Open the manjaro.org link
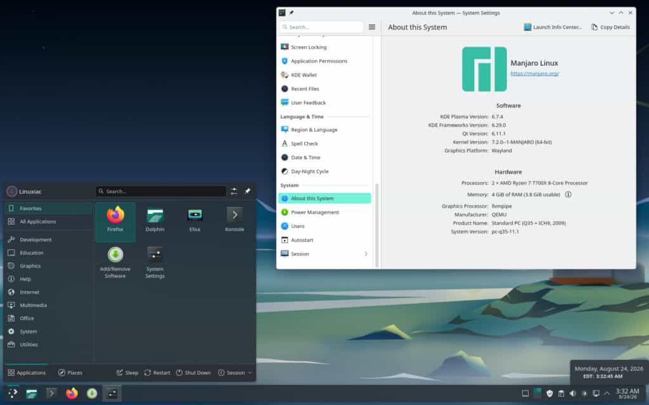This screenshot has width=649, height=405. pos(535,73)
